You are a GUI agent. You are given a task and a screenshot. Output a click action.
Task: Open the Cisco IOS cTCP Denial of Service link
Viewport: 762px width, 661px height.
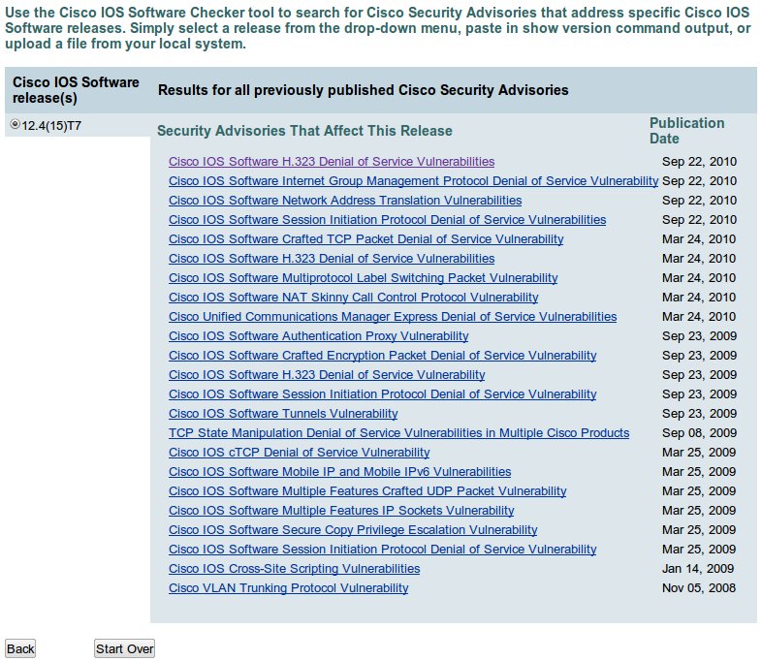(299, 454)
